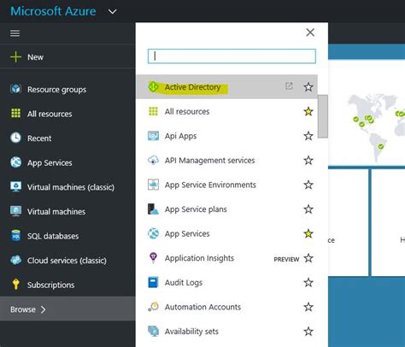Open Application Insights text entry

(x=199, y=258)
